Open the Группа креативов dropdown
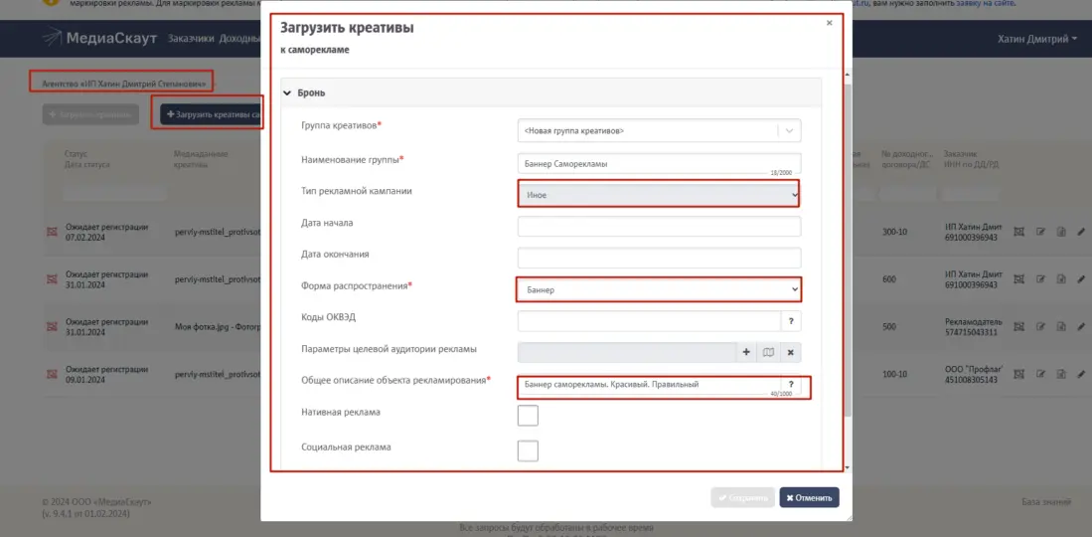 click(x=659, y=130)
